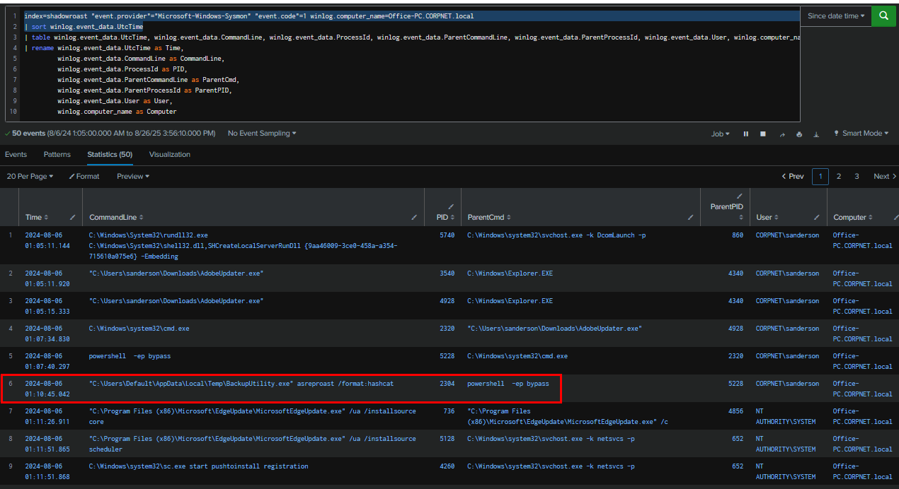899x489 pixels.
Task: Export results with the download icon
Action: (x=816, y=134)
